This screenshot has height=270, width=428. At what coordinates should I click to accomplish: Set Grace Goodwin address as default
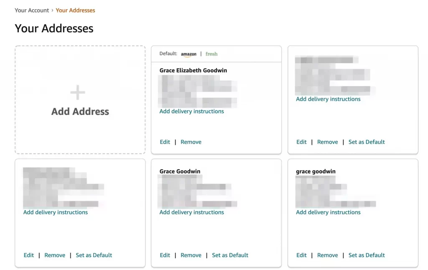(x=230, y=255)
